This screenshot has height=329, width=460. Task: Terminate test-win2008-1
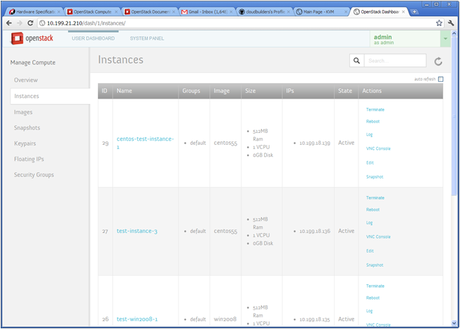[375, 286]
